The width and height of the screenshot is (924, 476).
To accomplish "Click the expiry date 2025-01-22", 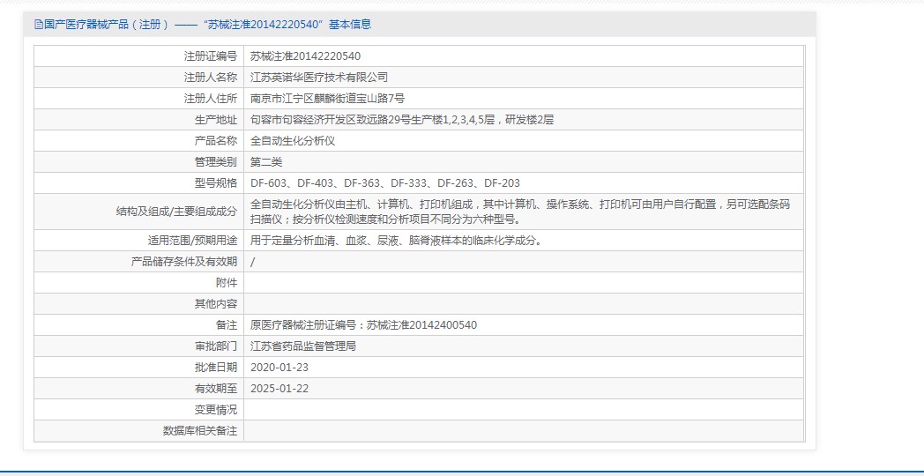I will tap(279, 390).
